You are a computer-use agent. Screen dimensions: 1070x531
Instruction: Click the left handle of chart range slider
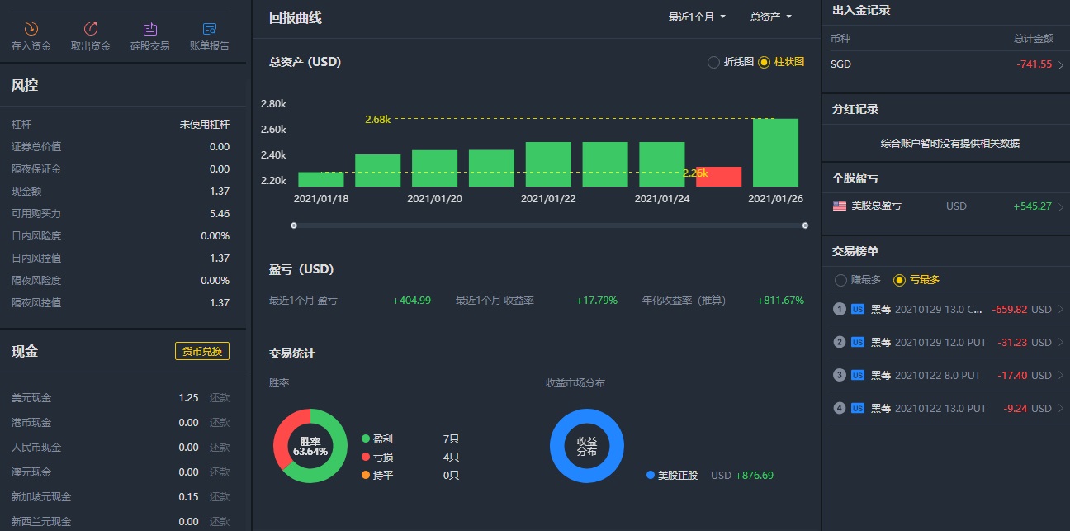point(294,225)
